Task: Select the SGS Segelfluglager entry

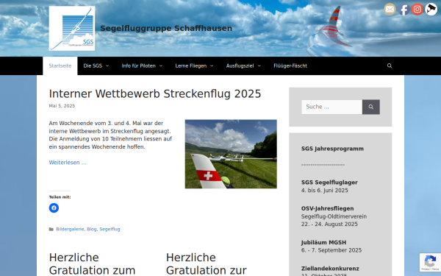Action: tap(329, 183)
